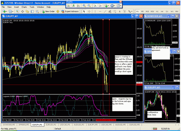Open the File menu
Screen dimensions: 181x131
click(3, 7)
